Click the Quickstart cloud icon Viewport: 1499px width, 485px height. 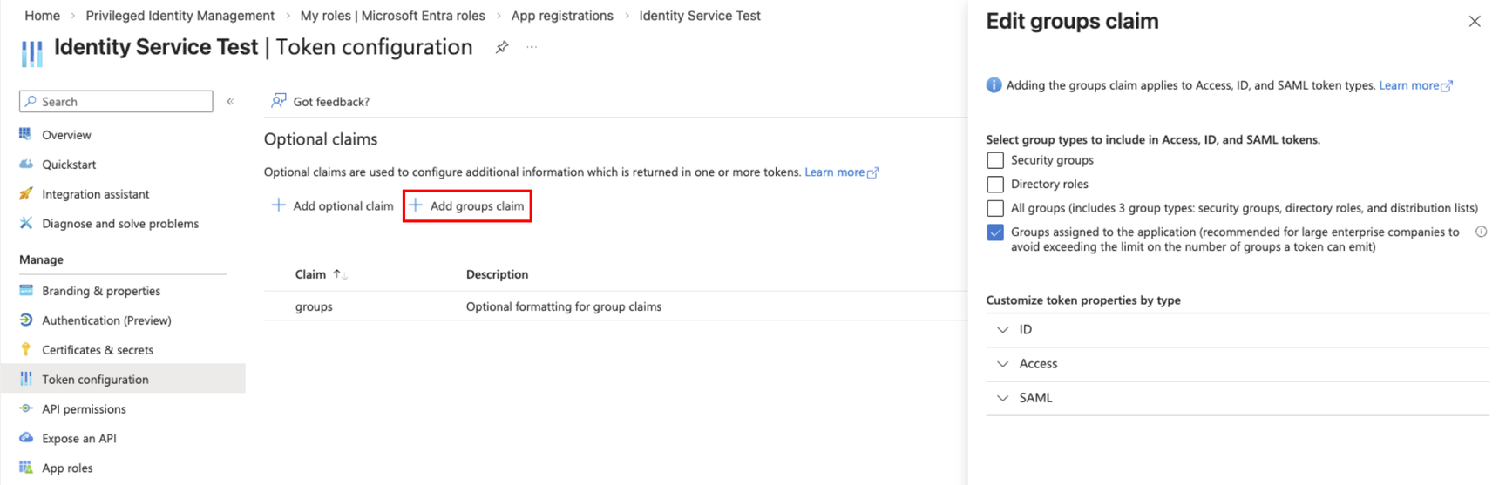click(25, 165)
